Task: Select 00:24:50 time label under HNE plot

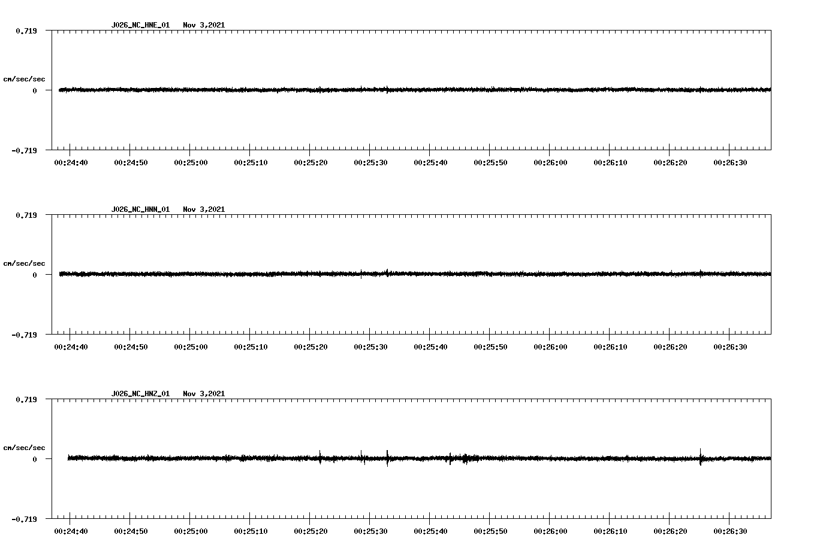Action: [131, 163]
